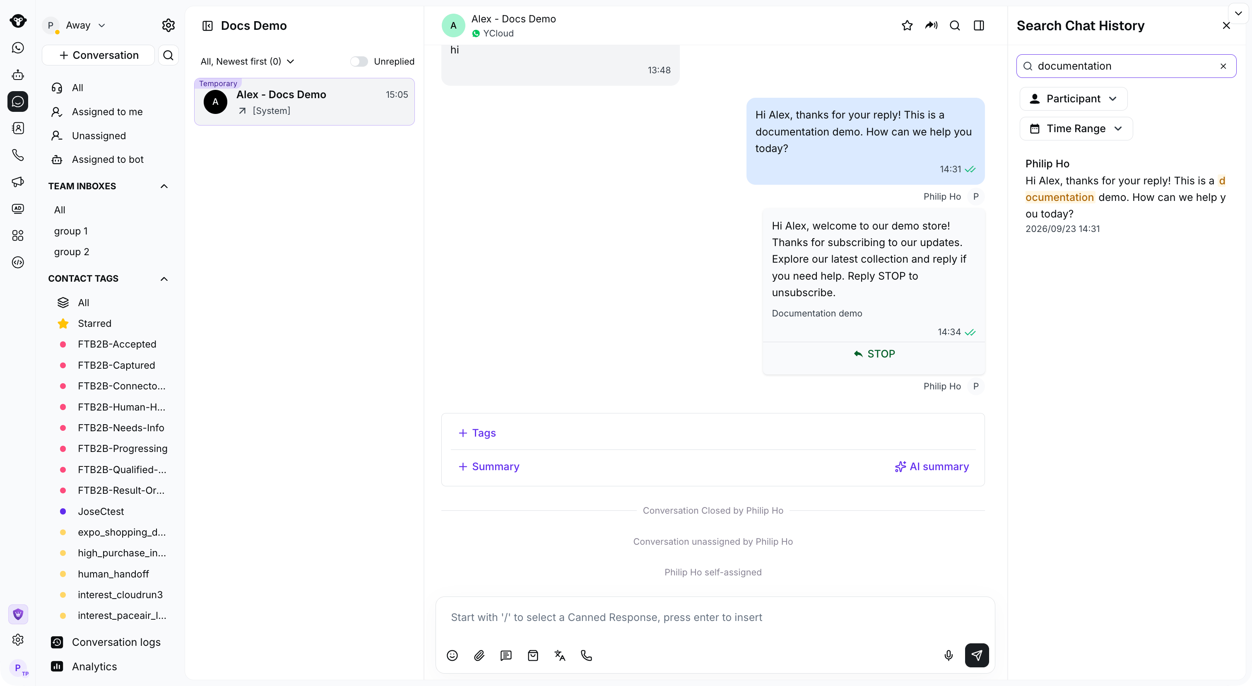1252x686 pixels.
Task: Open the bot icon in left rail
Action: (x=18, y=75)
